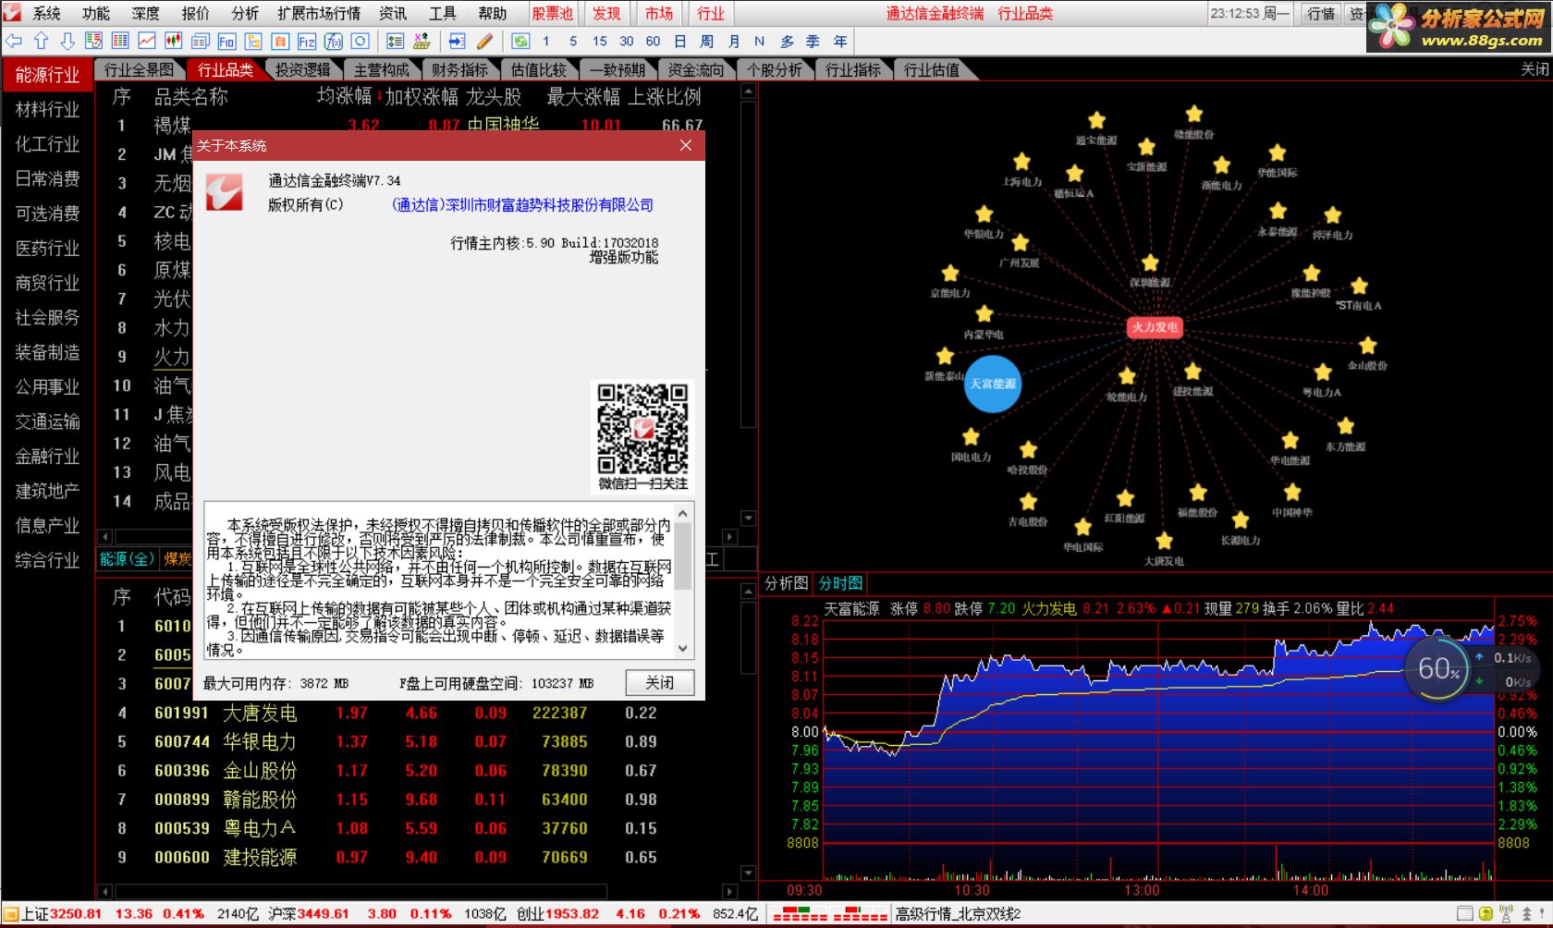Switch to weekly period 周
The height and width of the screenshot is (928, 1553).
707,41
